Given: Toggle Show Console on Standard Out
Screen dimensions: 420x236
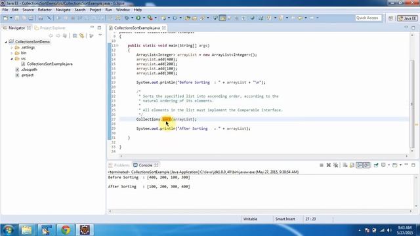Looking at the screenshot, I should 359,165.
